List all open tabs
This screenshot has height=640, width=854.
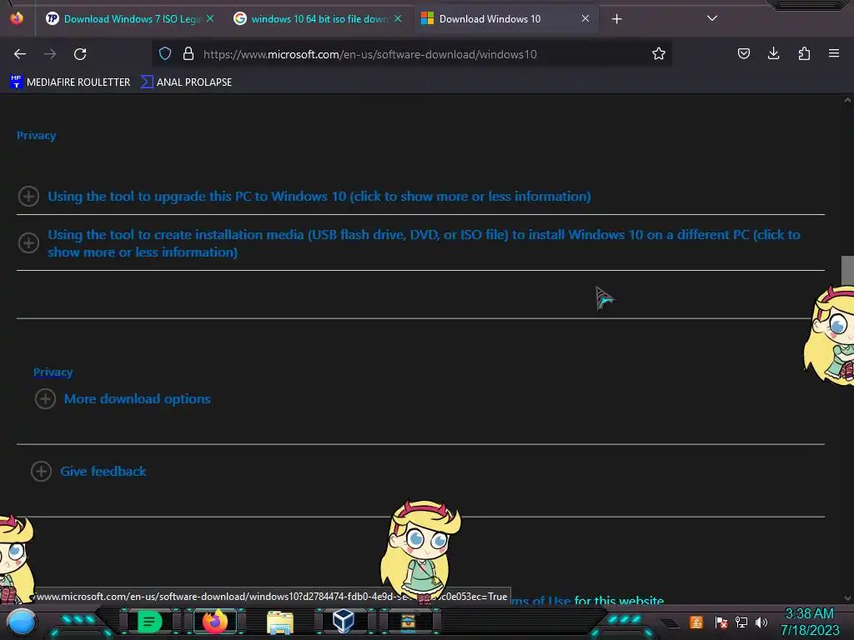point(712,18)
